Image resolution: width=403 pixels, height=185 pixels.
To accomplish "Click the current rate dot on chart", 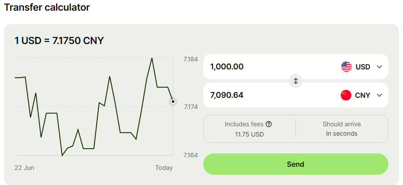I will pos(173,101).
